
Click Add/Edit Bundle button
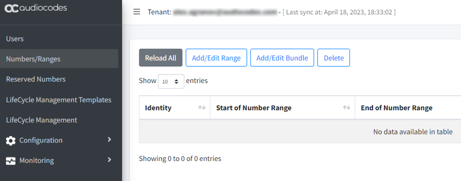tap(282, 58)
